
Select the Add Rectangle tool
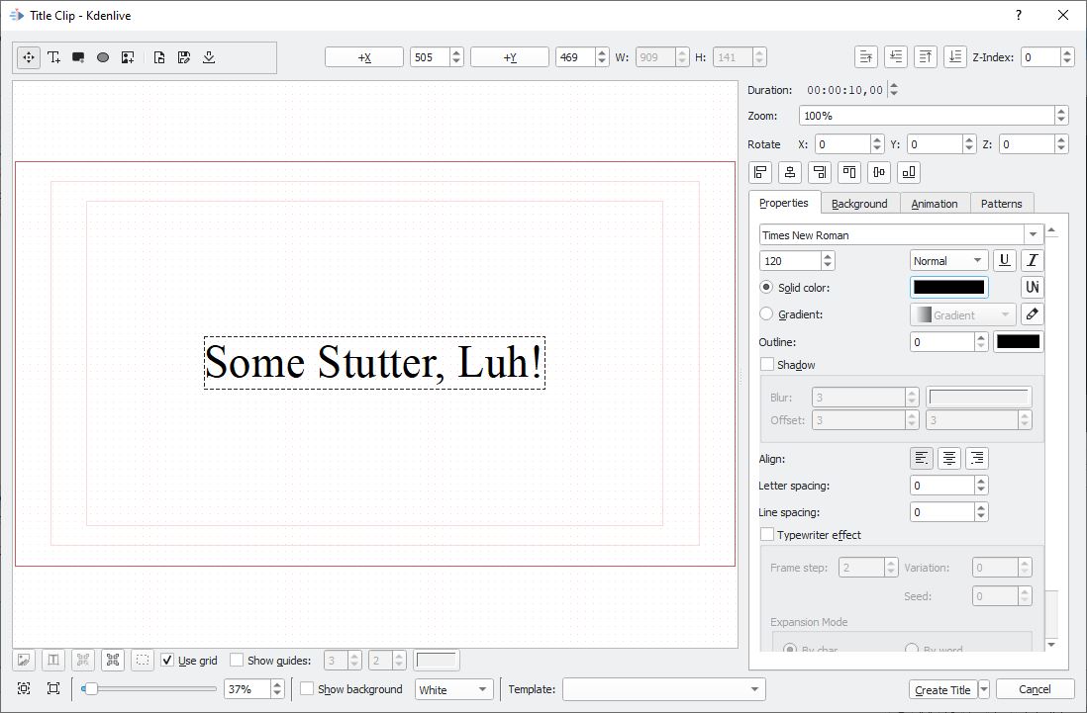tap(78, 57)
